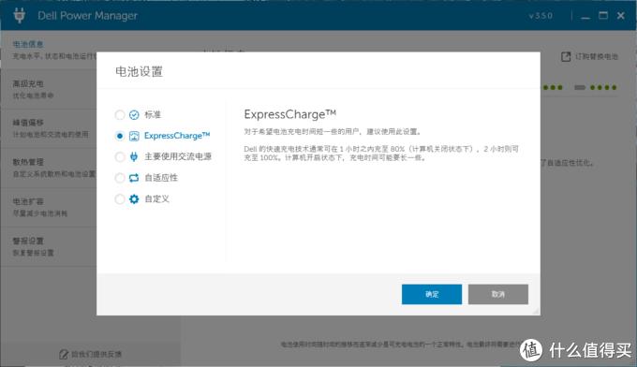The image size is (637, 367).
Task: Click the 自定义 gear icon
Action: (x=134, y=198)
